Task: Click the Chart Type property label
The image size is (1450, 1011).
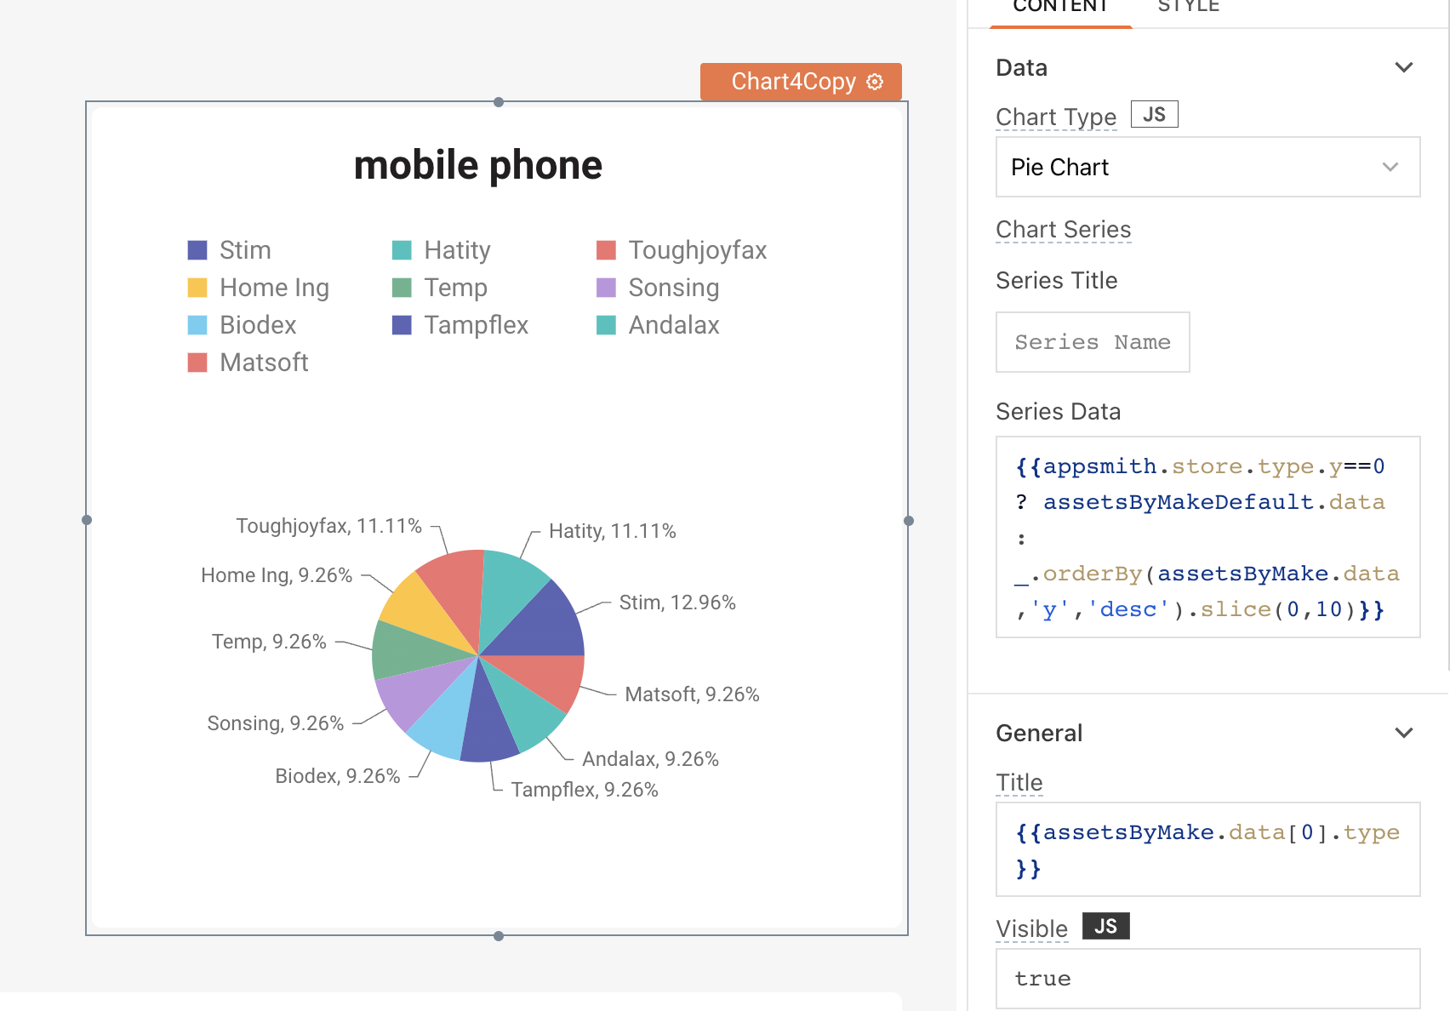Action: [x=1056, y=117]
